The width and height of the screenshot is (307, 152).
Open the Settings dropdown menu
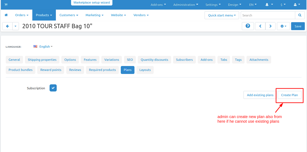[x=213, y=5]
